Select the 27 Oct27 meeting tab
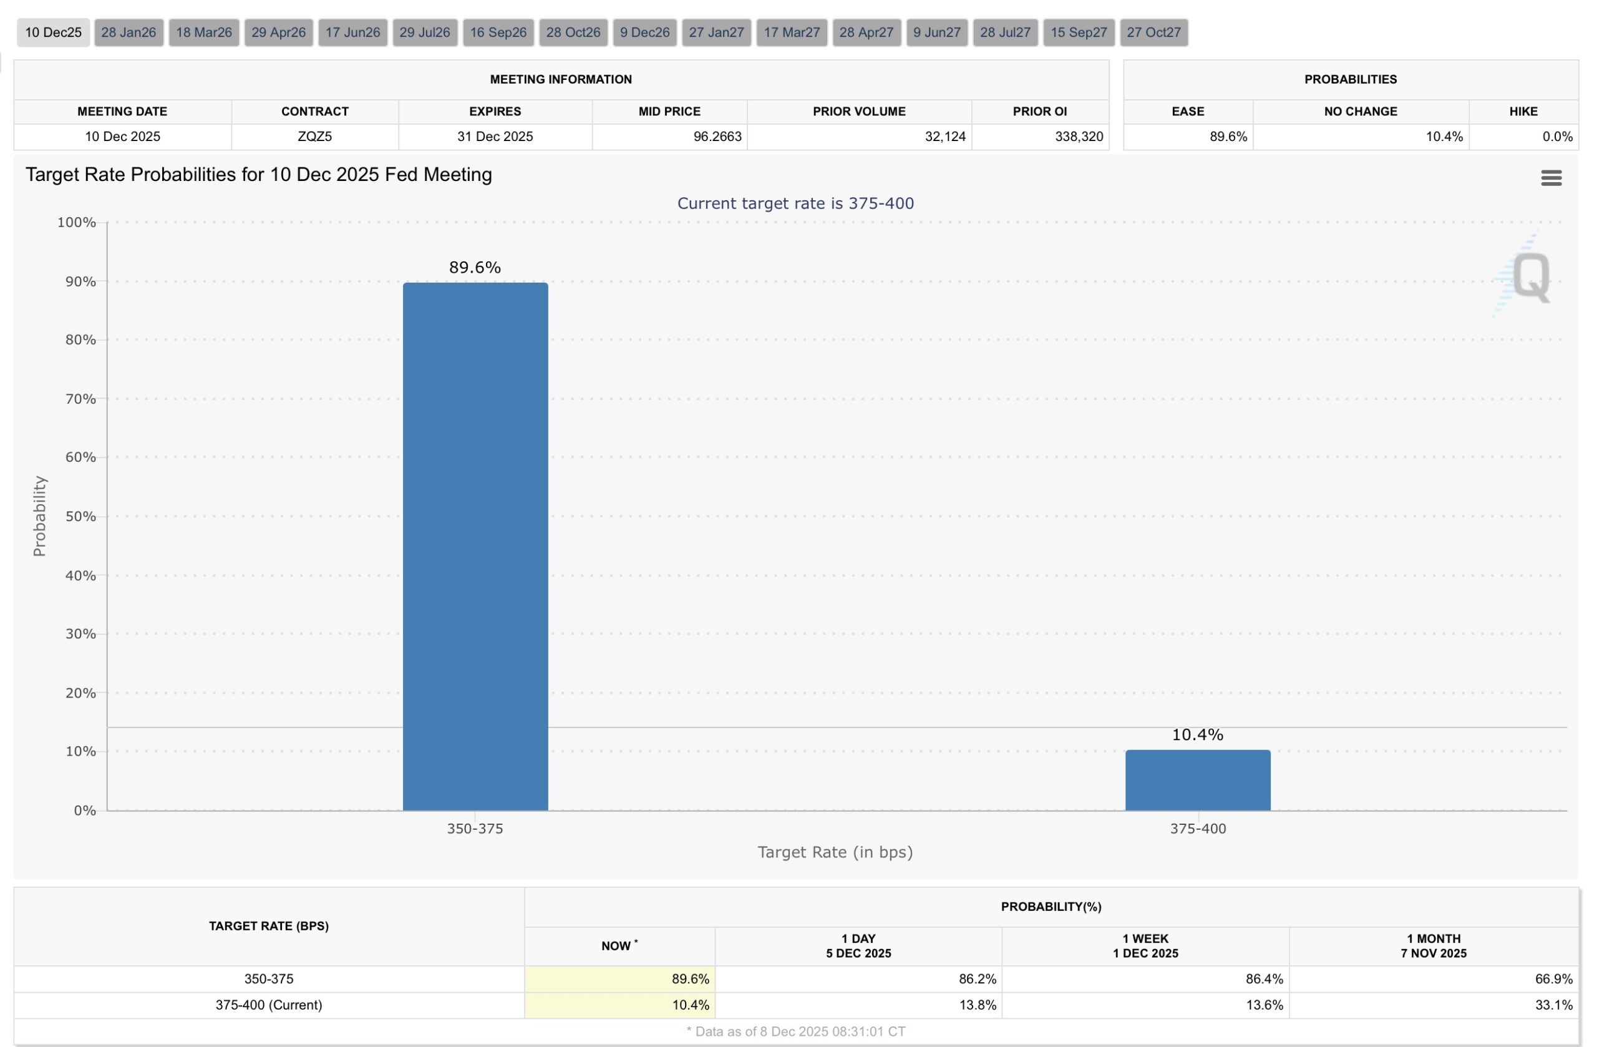1597x1047 pixels. [x=1154, y=32]
